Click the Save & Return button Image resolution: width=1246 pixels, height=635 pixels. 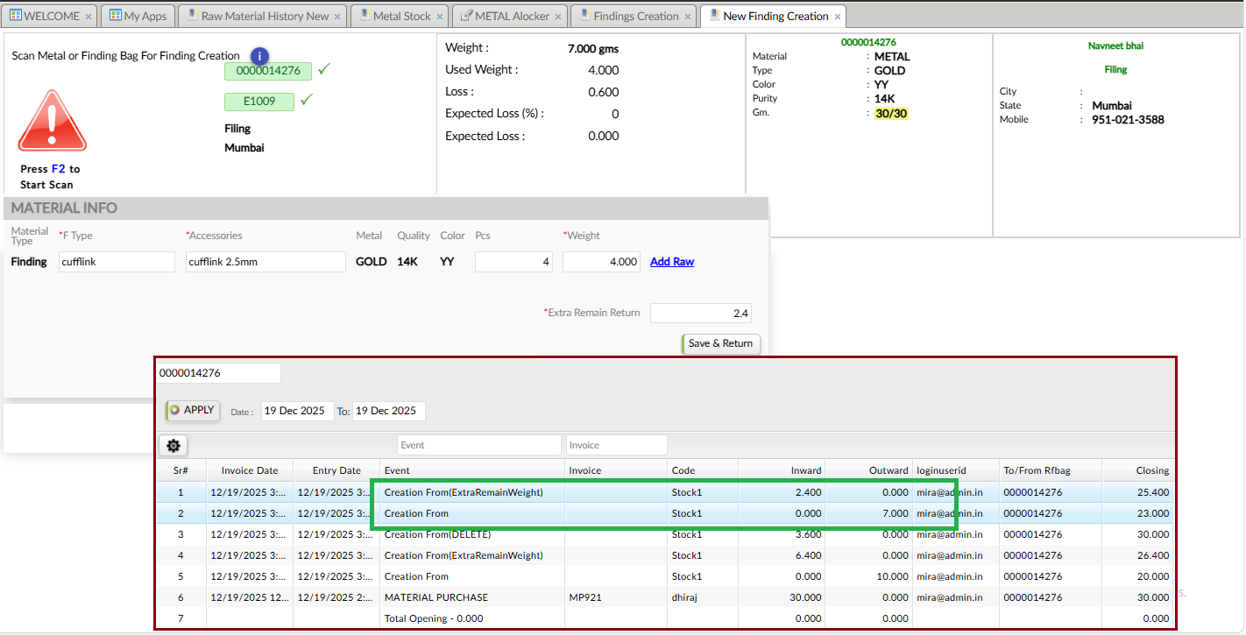point(720,343)
